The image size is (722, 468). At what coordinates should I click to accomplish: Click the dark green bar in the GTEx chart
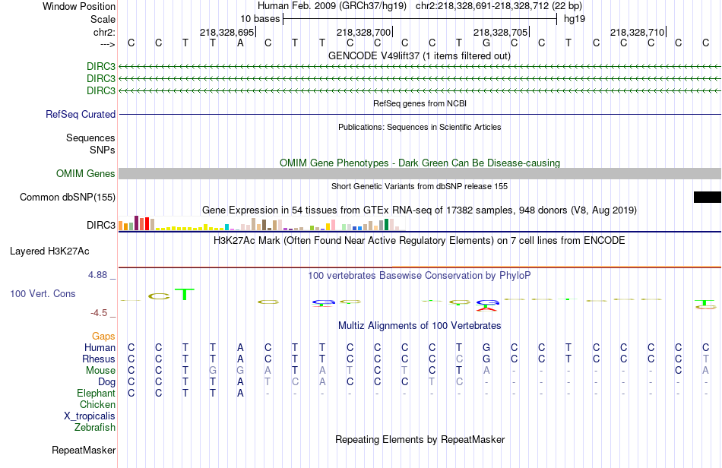[x=386, y=225]
